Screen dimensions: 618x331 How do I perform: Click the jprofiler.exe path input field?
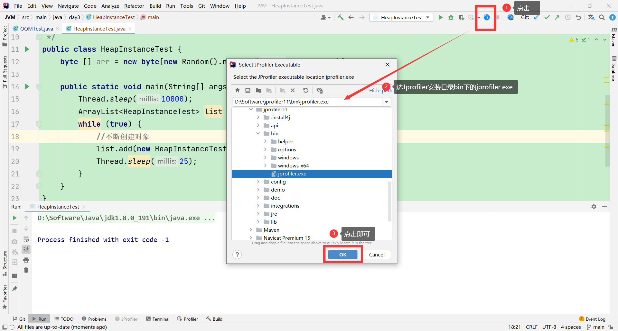coord(307,102)
